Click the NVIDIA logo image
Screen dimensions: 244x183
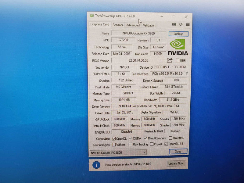point(178,47)
